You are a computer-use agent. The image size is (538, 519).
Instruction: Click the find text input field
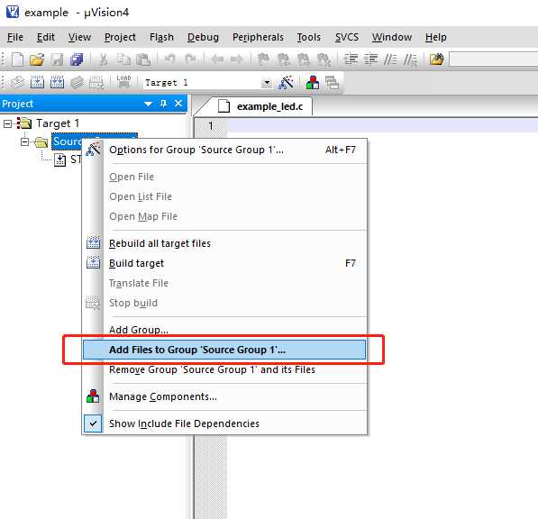click(494, 59)
